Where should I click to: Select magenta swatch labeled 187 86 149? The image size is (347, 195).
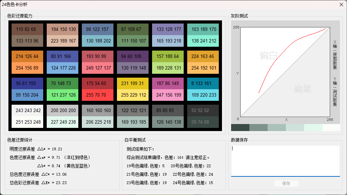tap(168, 83)
